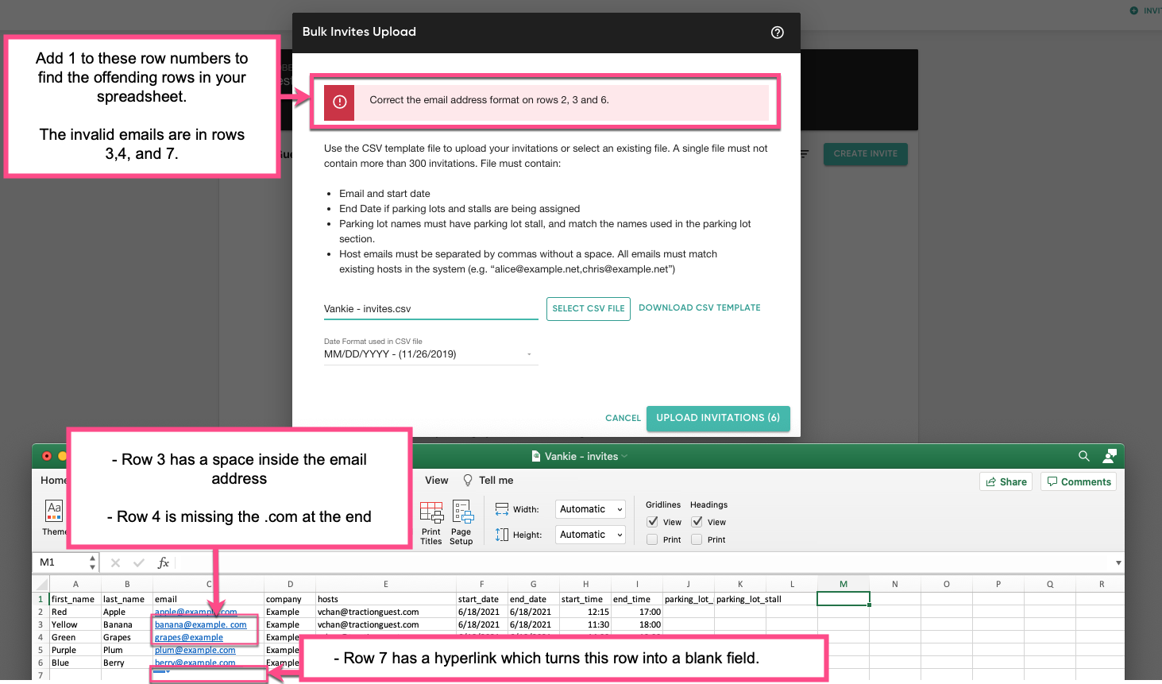Click the end_time value 18:00
The height and width of the screenshot is (684, 1162).
tap(637, 624)
